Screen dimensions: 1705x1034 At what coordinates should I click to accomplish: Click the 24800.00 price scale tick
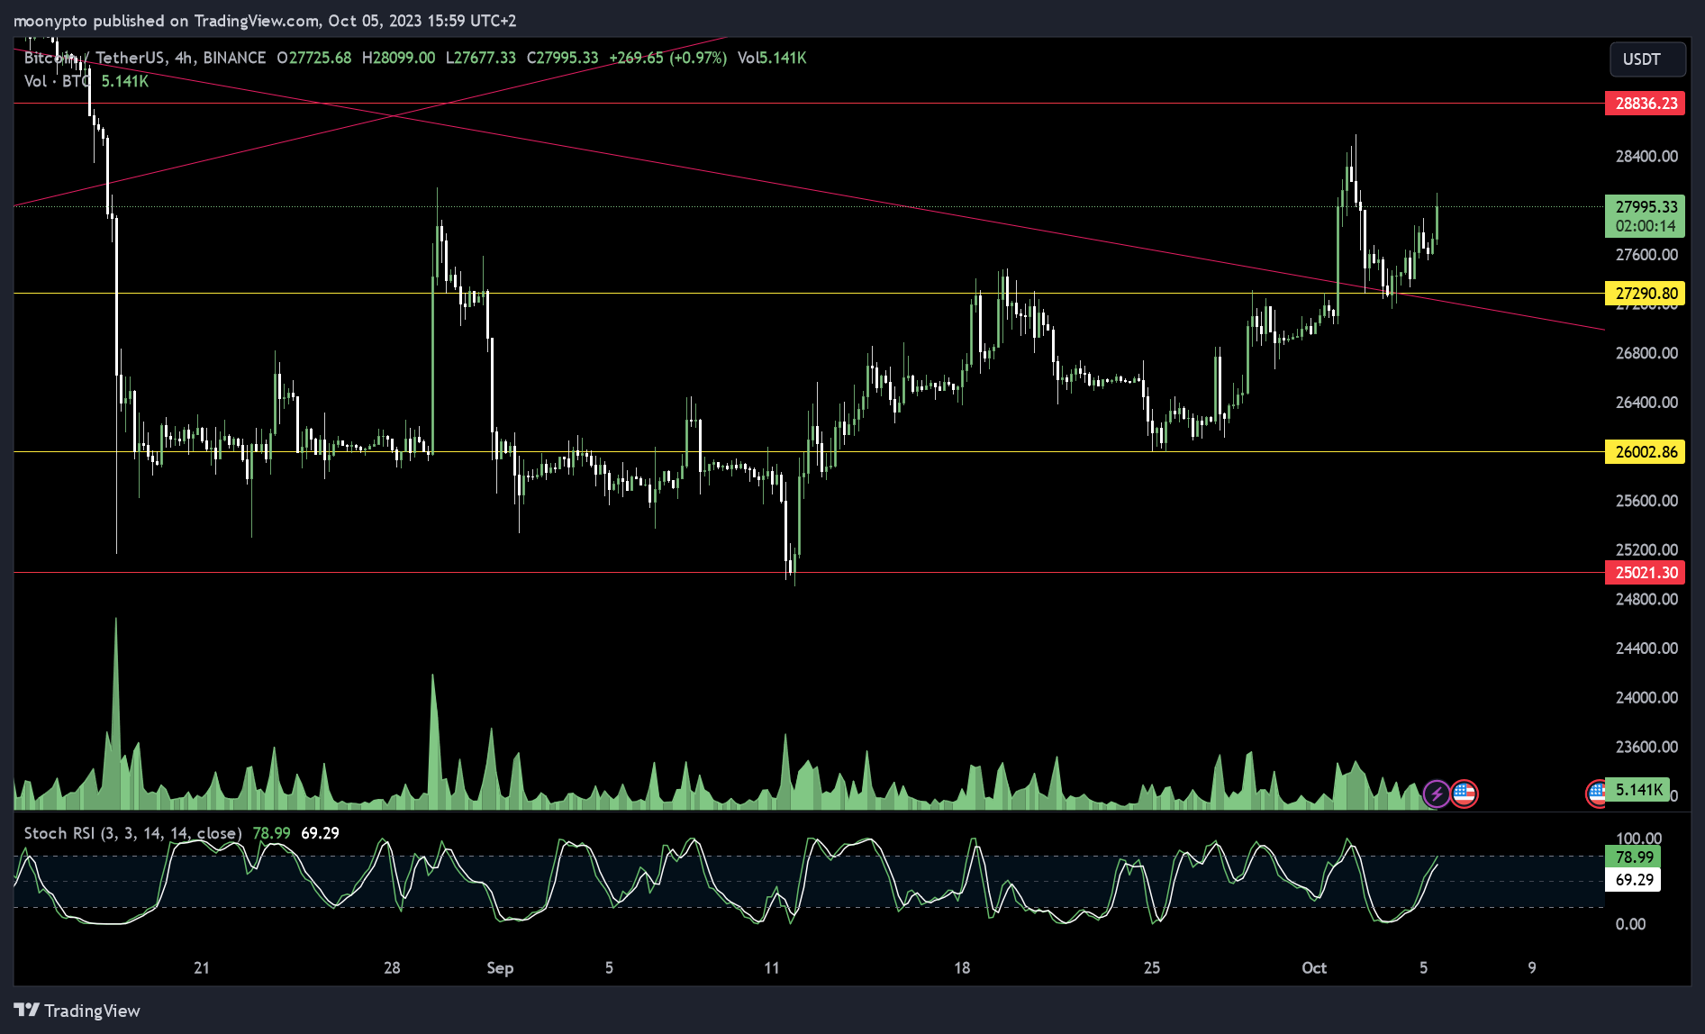click(x=1646, y=599)
